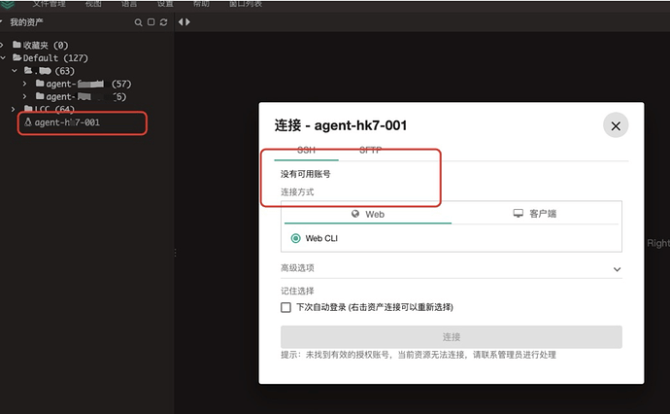Open the 窗口列表 menu
The height and width of the screenshot is (414, 670).
[x=246, y=4]
